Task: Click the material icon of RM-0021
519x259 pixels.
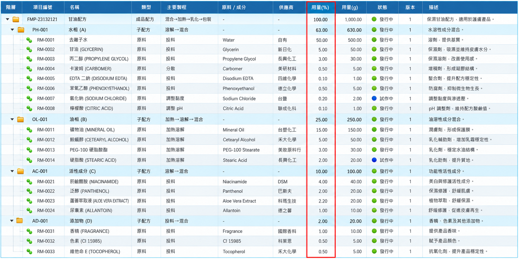Action: click(29, 182)
